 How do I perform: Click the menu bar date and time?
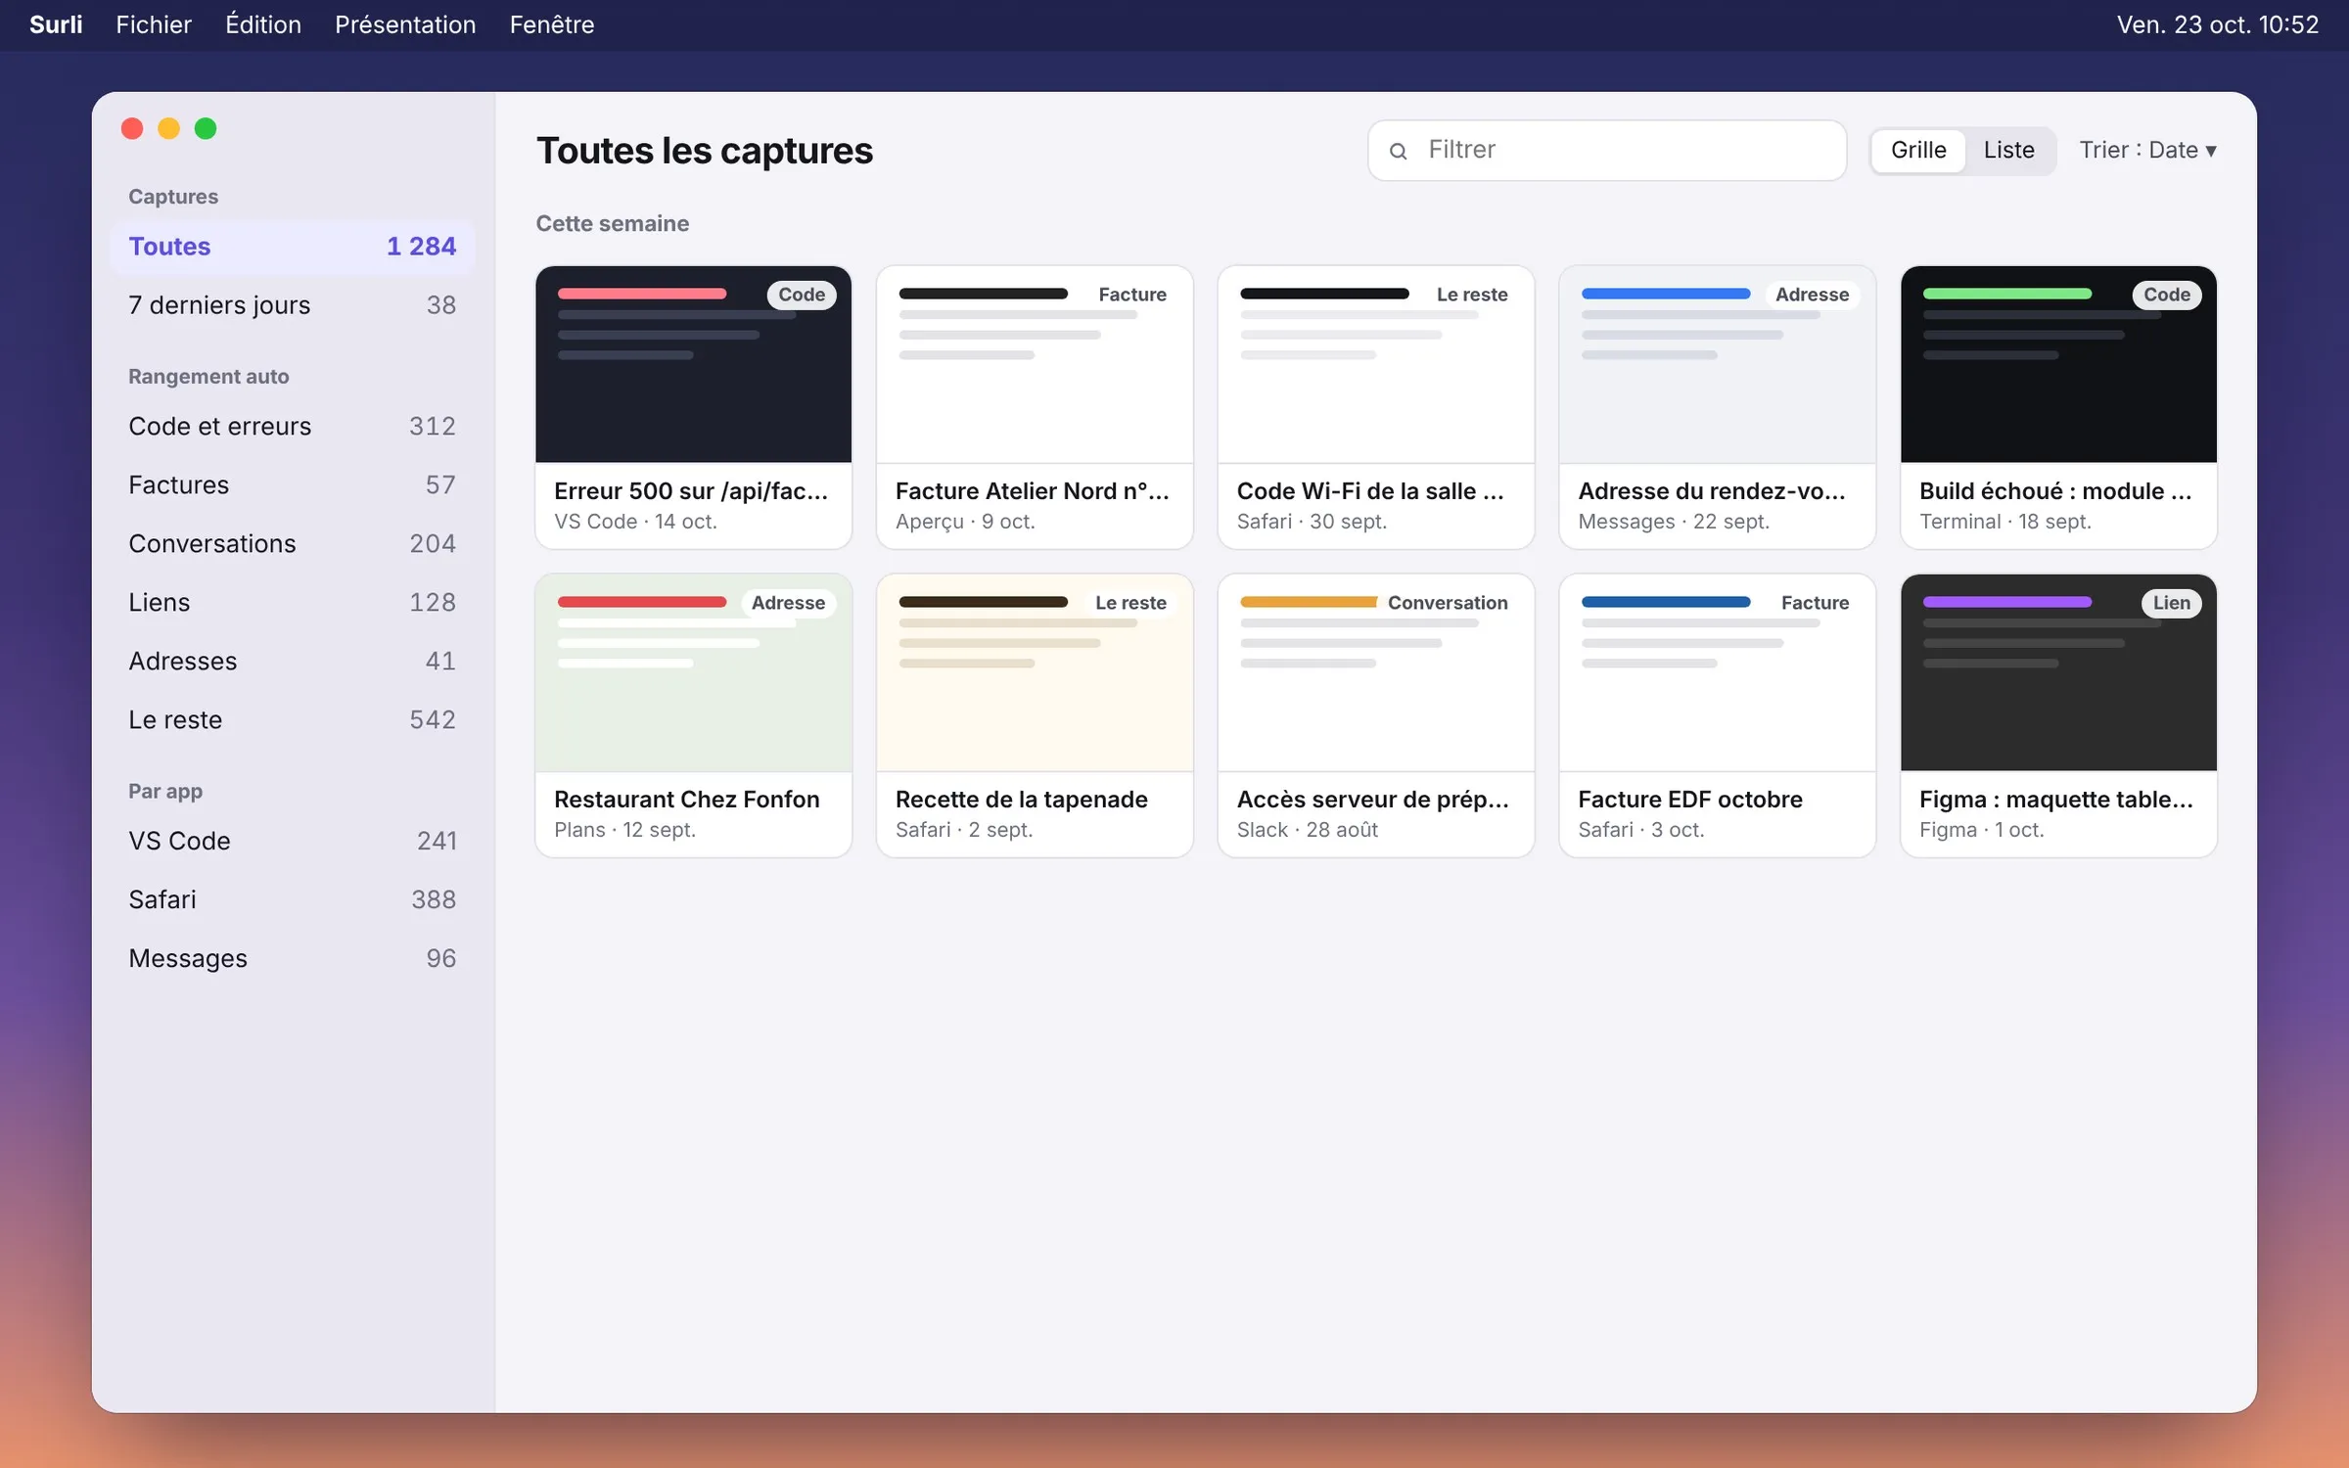[x=2217, y=24]
